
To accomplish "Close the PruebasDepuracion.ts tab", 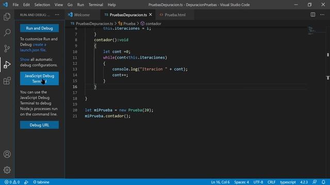I will (151, 15).
